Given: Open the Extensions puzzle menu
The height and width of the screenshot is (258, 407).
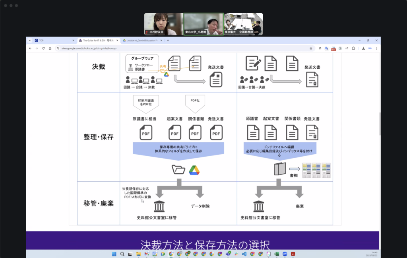Looking at the screenshot, I should click(353, 48).
